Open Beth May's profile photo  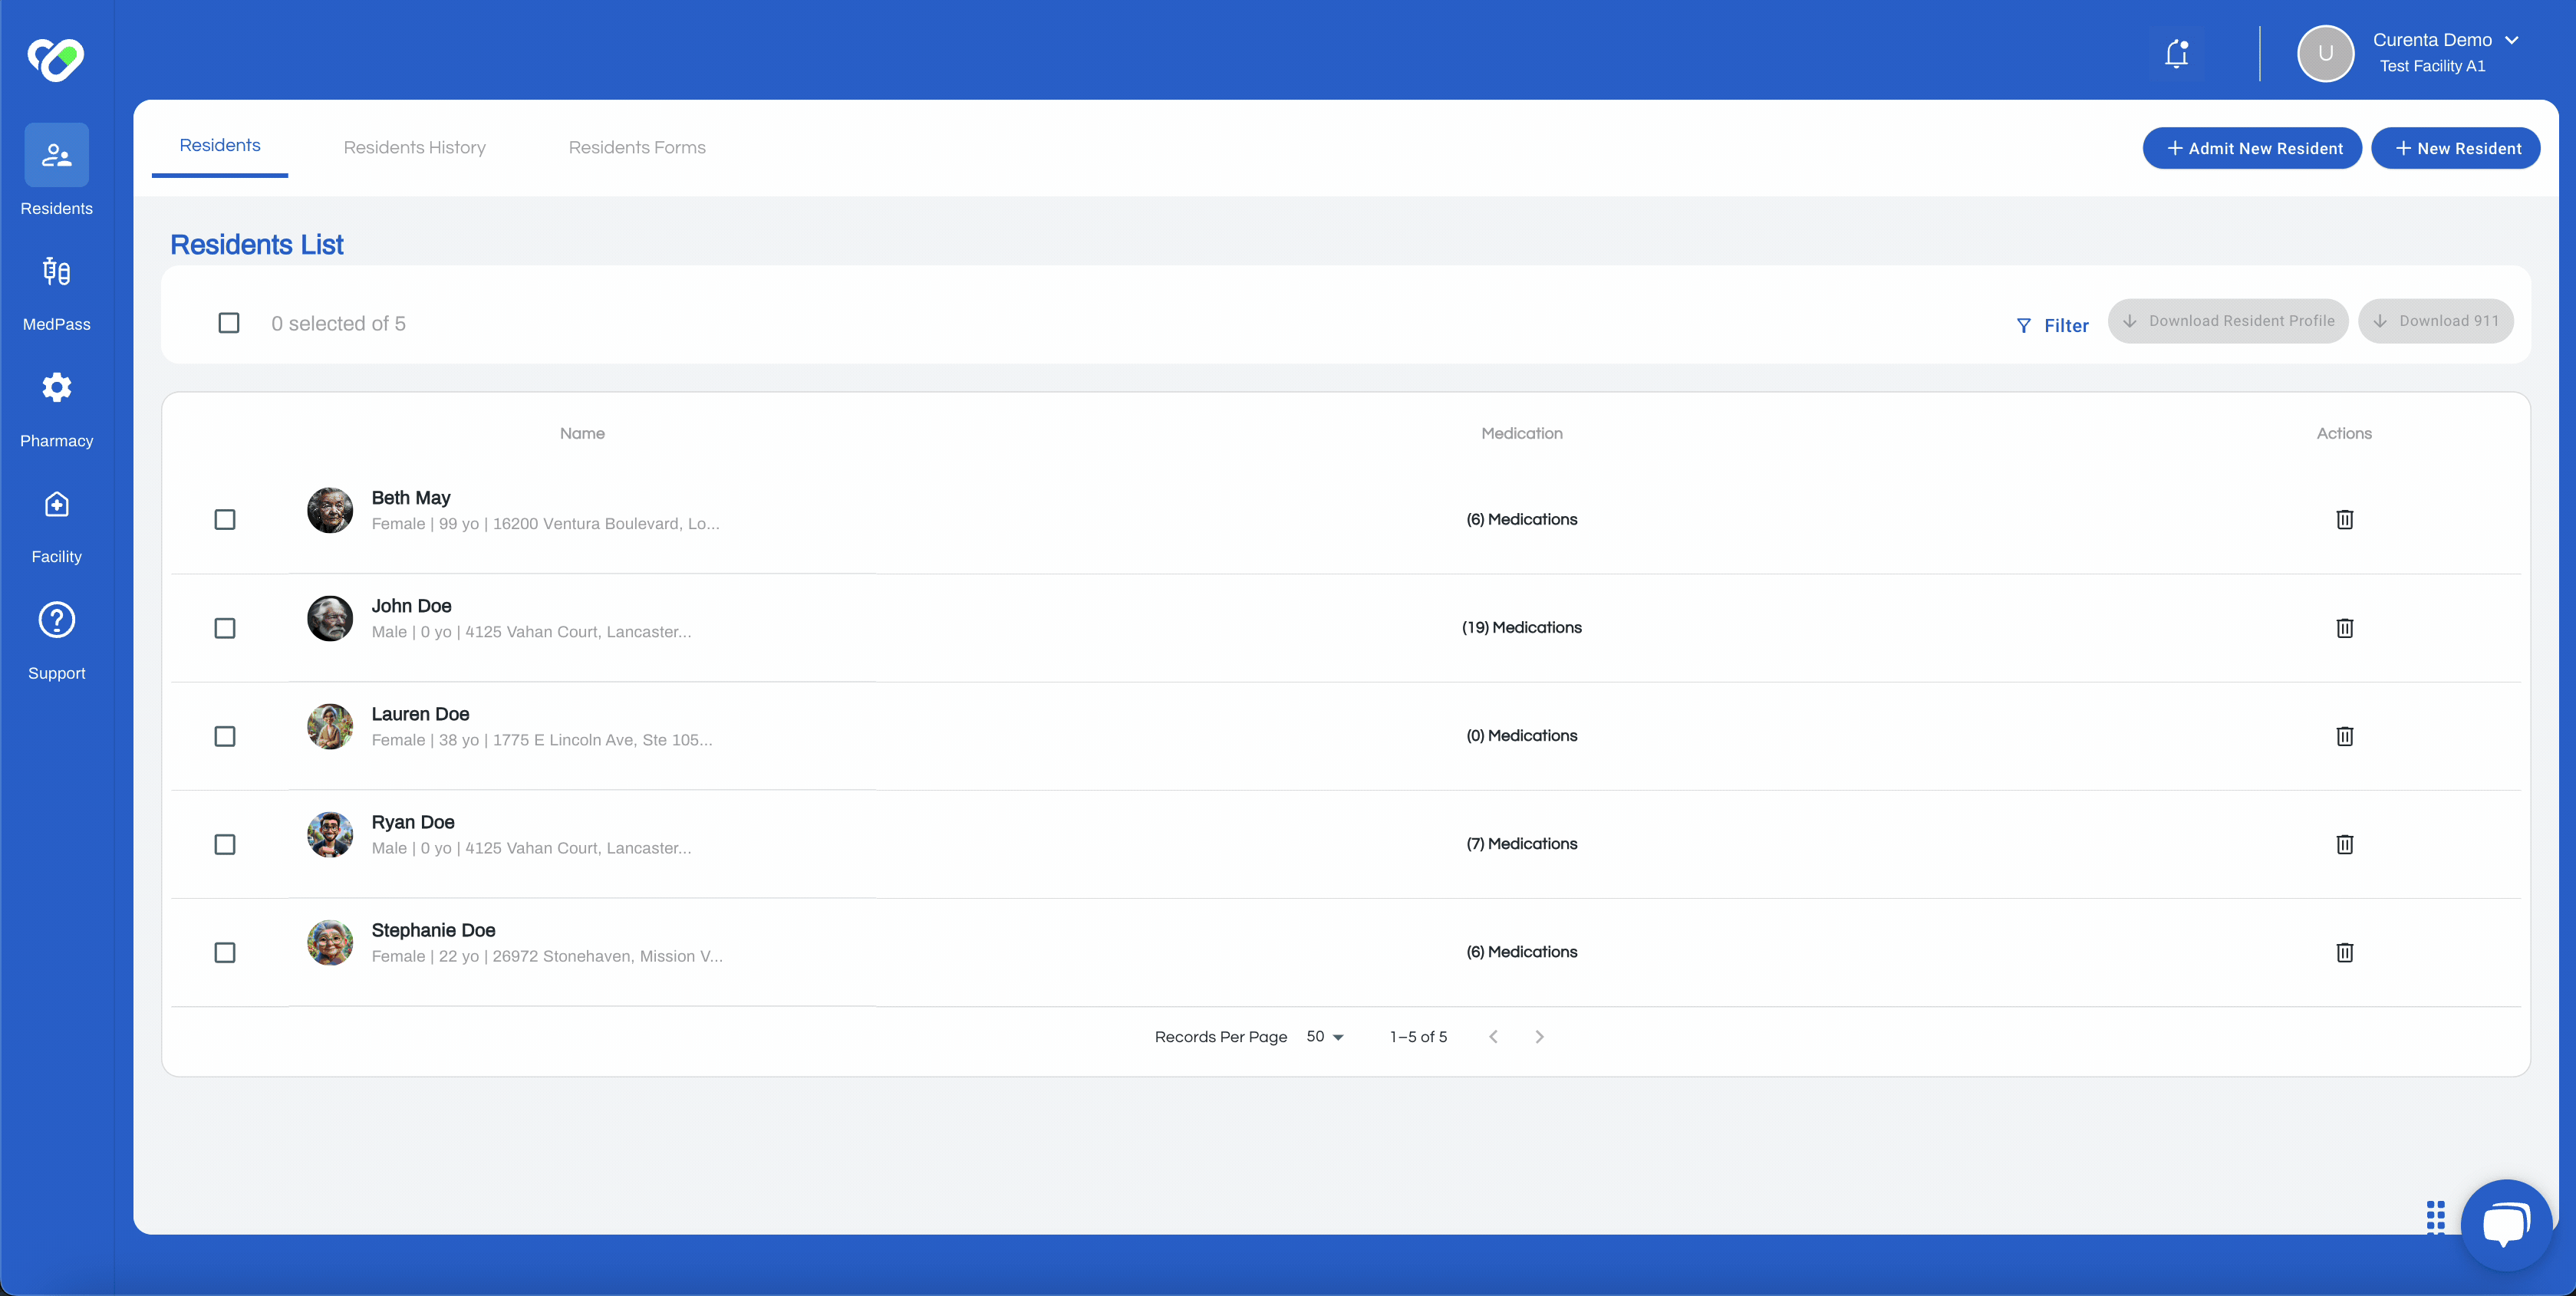pyautogui.click(x=330, y=510)
